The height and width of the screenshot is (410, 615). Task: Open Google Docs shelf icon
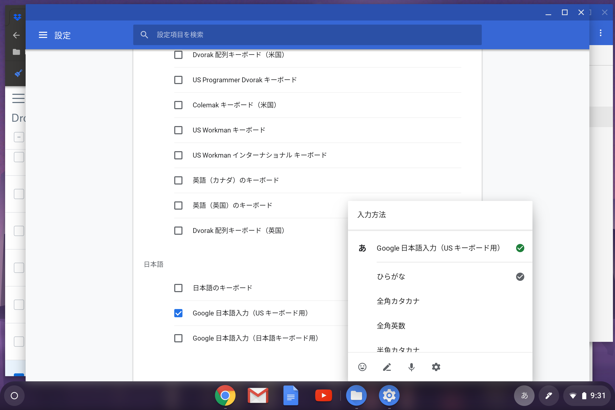tap(291, 395)
